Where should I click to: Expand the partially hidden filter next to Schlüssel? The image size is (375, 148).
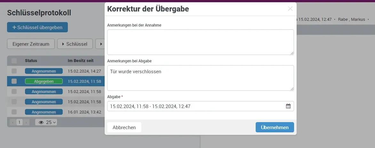[x=100, y=44]
